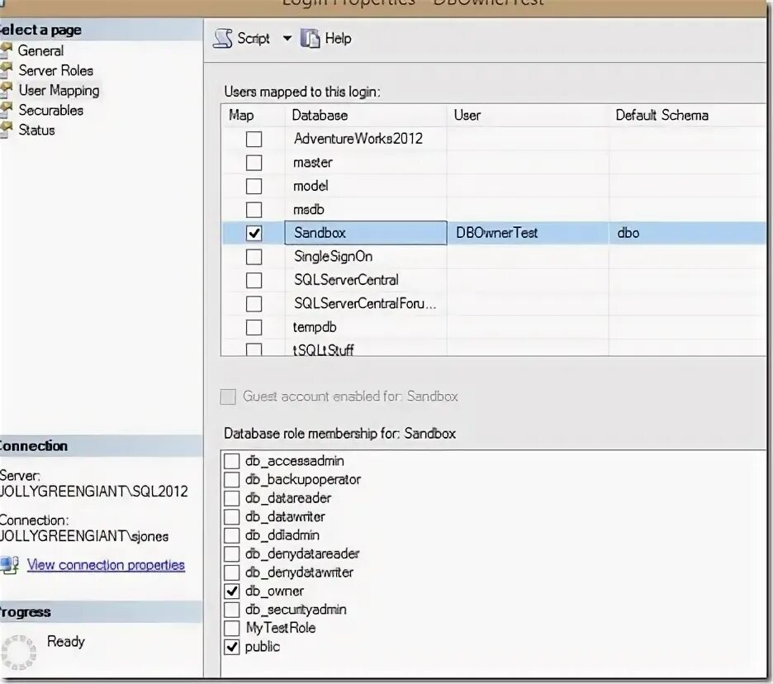Open the General page

click(40, 50)
